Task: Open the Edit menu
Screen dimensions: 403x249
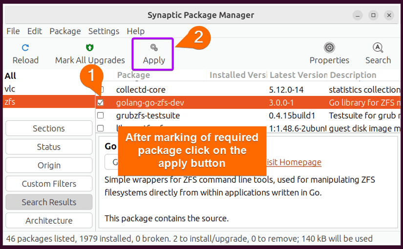Action: (x=35, y=31)
